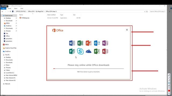Image resolution: width=172 pixels, height=96 pixels.
Task: Open the MEGA root item in navigation pane
Action: click(x=7, y=45)
